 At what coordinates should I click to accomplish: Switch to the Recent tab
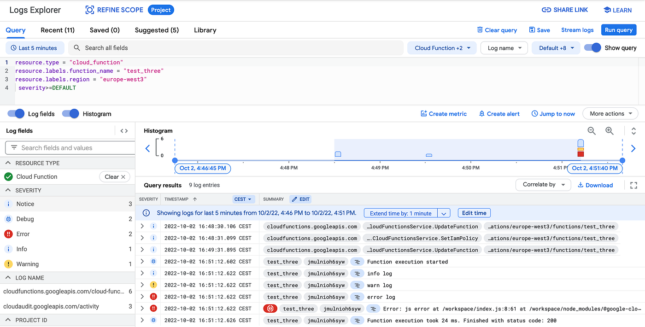[x=57, y=29]
